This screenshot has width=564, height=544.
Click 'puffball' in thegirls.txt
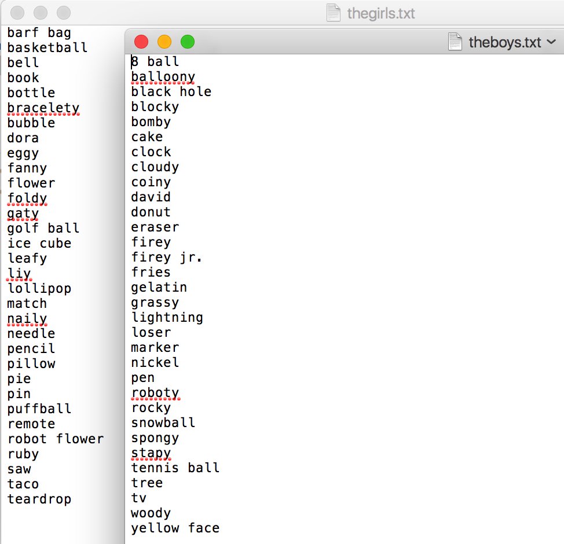click(39, 409)
